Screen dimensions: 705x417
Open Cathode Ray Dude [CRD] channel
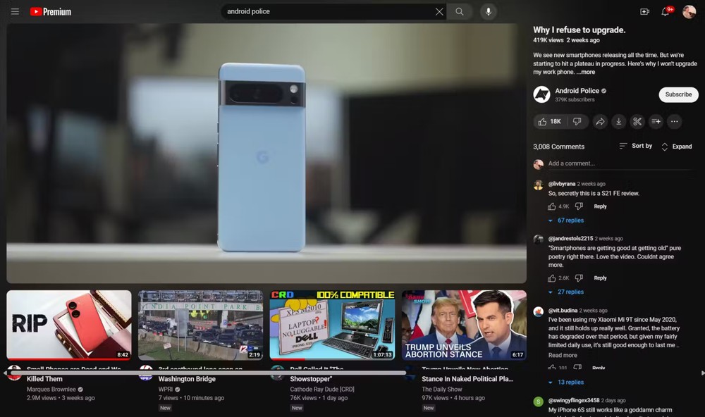[322, 390]
